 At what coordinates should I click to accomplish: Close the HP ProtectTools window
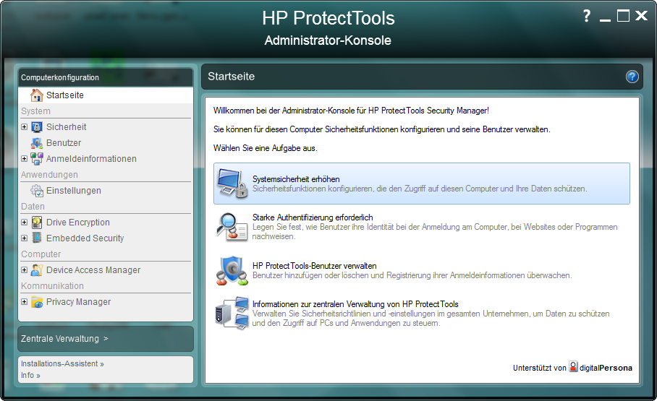pyautogui.click(x=642, y=16)
